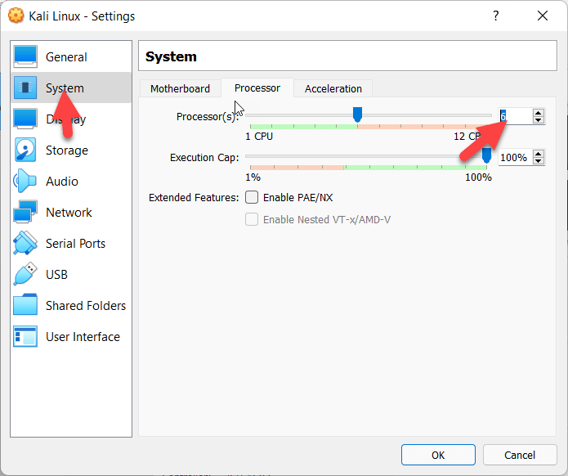The width and height of the screenshot is (568, 476).
Task: Open the Shared Folders icon
Action: click(25, 306)
